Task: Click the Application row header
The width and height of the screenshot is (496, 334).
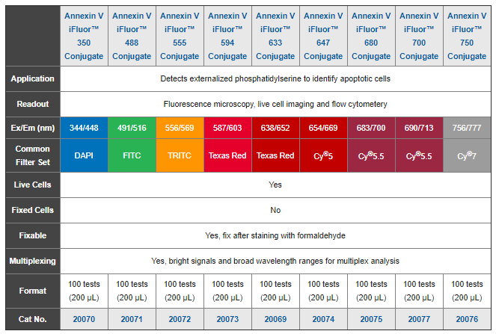Action: tap(32, 78)
